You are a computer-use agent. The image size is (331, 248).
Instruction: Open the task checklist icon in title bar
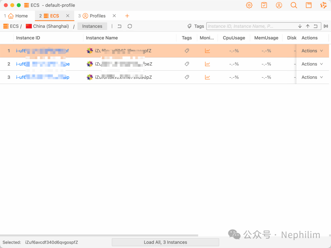264,5
